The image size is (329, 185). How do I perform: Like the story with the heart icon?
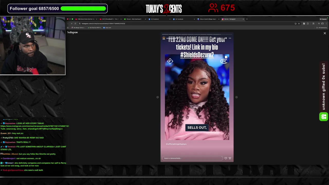[x=226, y=158]
